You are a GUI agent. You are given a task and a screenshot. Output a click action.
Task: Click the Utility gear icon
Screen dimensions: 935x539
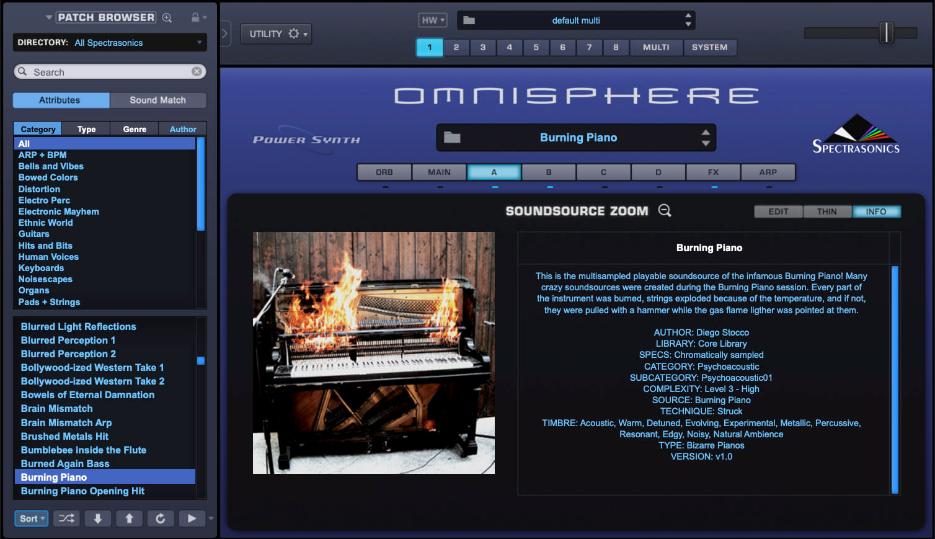click(294, 33)
